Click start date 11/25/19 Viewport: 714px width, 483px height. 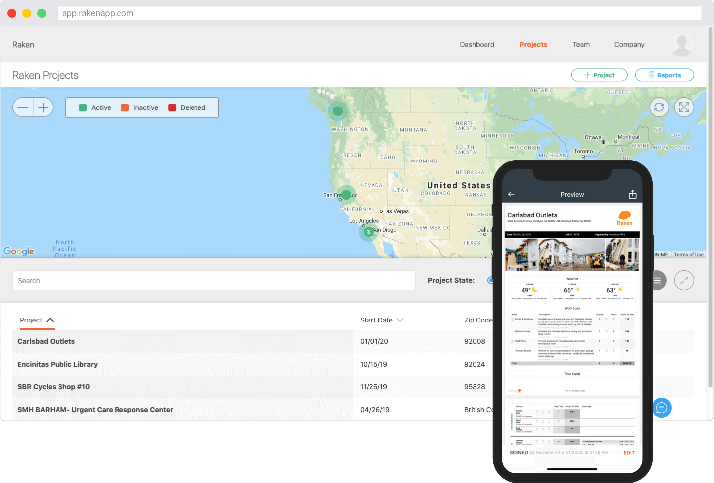374,387
